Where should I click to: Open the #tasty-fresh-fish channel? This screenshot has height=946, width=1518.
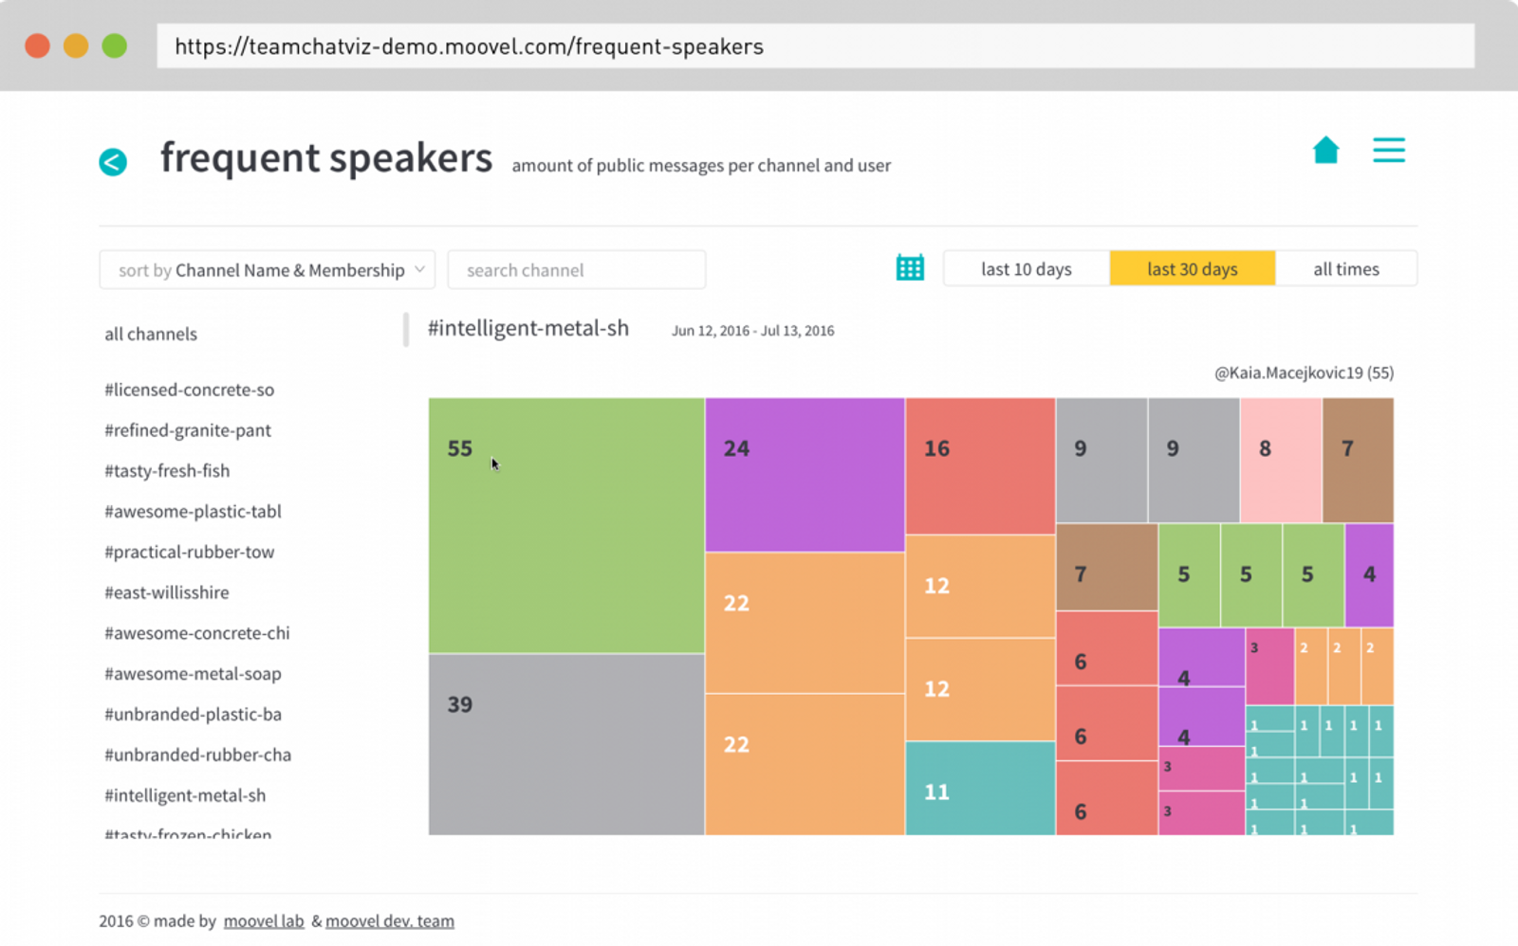coord(167,471)
